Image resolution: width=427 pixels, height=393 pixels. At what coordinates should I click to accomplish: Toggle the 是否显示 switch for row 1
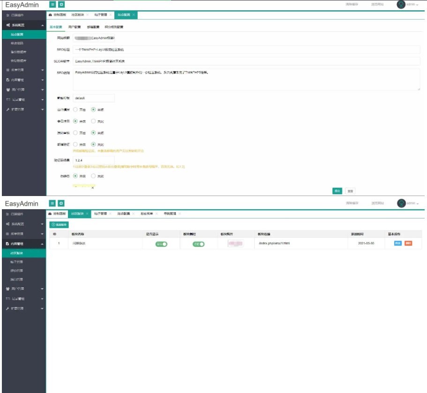click(161, 244)
